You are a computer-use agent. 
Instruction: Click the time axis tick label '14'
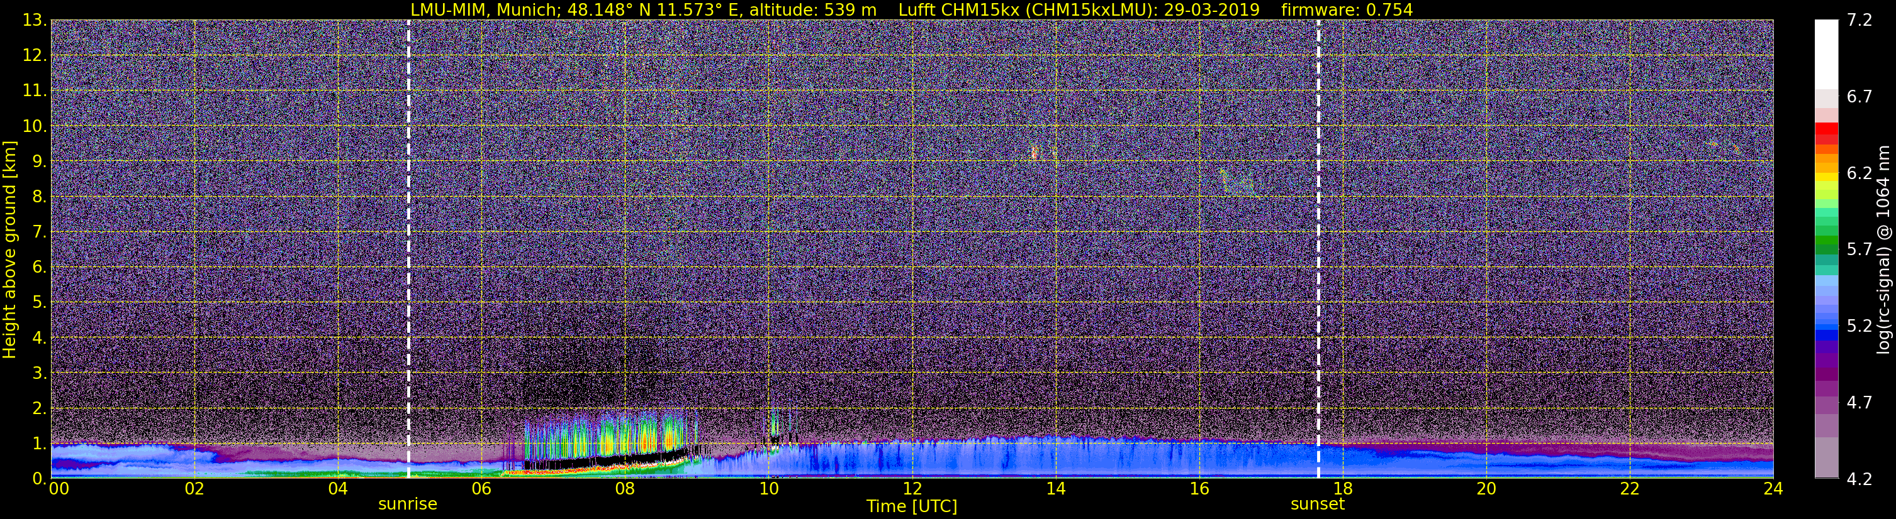point(1055,489)
